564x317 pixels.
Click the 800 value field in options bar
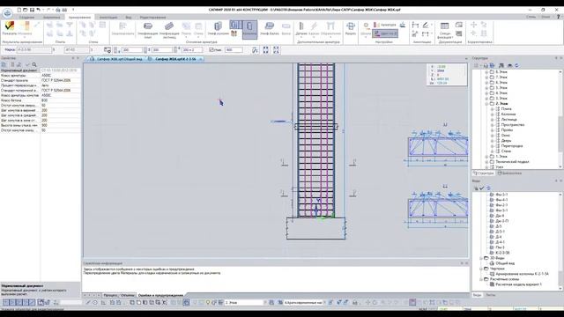[234, 50]
